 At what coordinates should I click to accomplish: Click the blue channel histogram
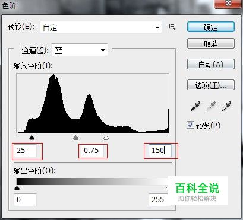tap(93, 103)
